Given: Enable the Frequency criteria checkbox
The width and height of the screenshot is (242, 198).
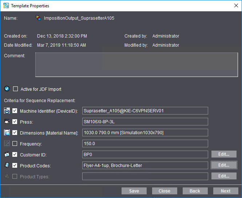Looking at the screenshot, I should click(x=15, y=144).
